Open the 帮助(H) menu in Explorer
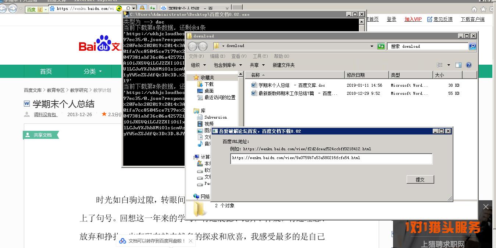496x248 pixels. [x=281, y=56]
